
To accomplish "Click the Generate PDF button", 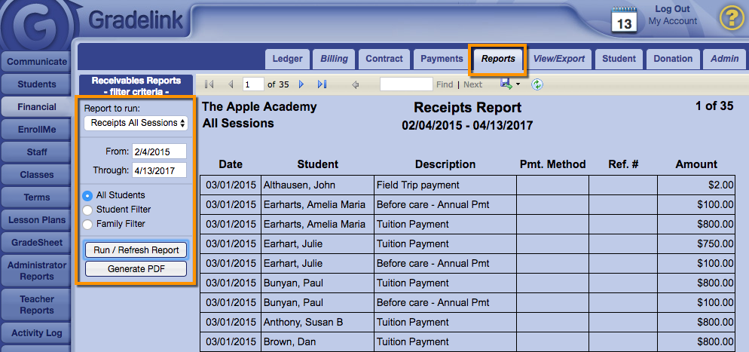I will [x=136, y=268].
